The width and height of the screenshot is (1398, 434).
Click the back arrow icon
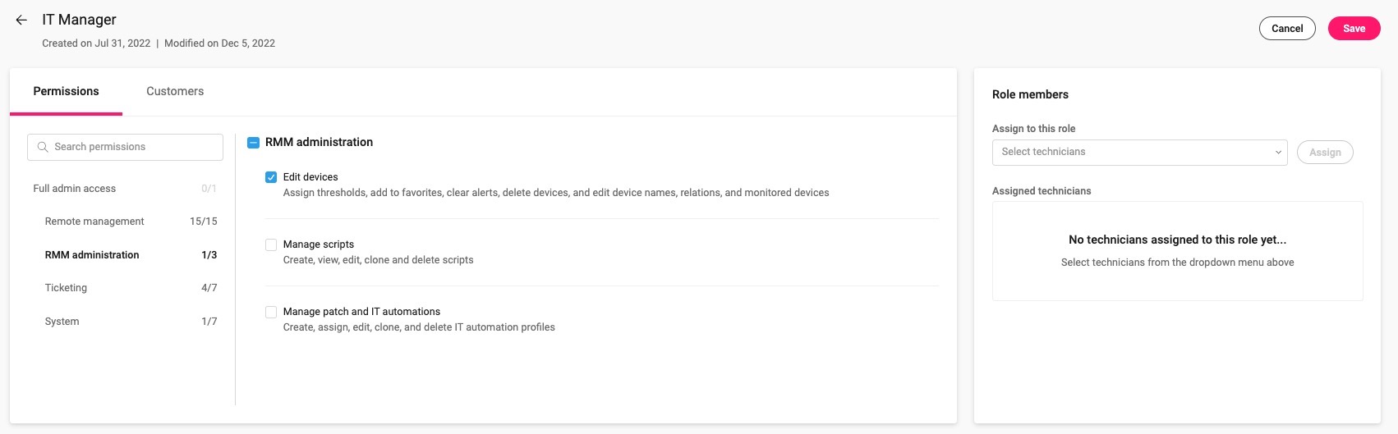click(21, 20)
